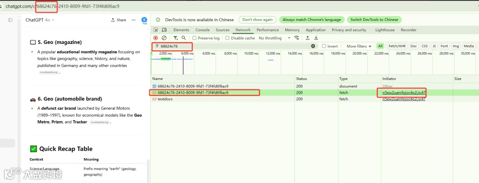Filter by Font request type
The width and height of the screenshot is (479, 183).
pyautogui.click(x=444, y=46)
